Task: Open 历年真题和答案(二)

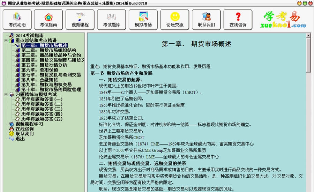Action: [x=42, y=104]
